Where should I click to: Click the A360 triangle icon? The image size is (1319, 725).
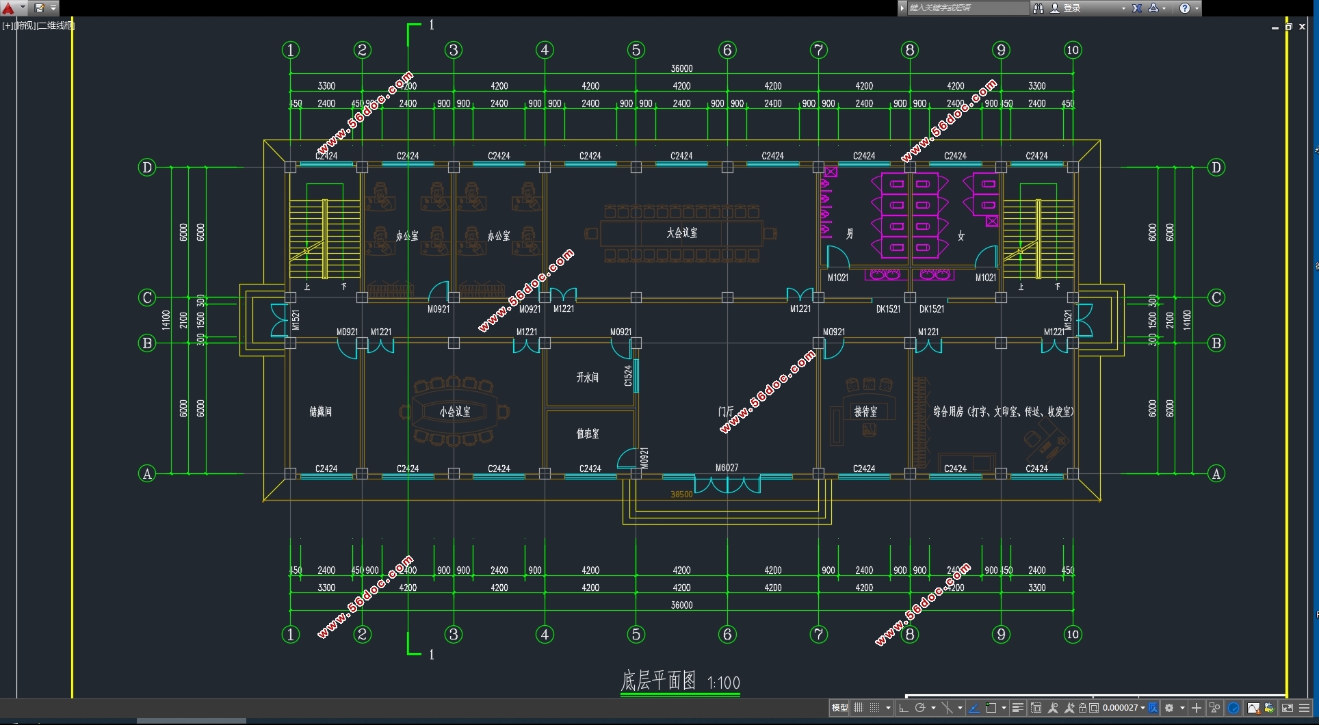[x=1153, y=8]
